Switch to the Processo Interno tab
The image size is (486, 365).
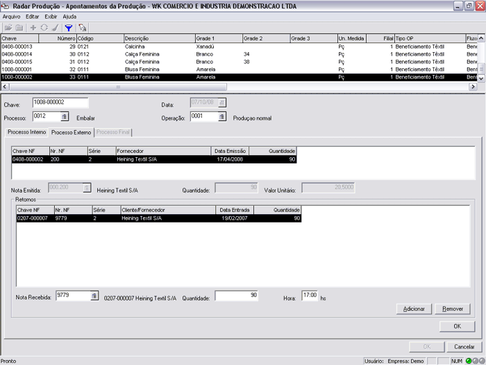pyautogui.click(x=26, y=132)
